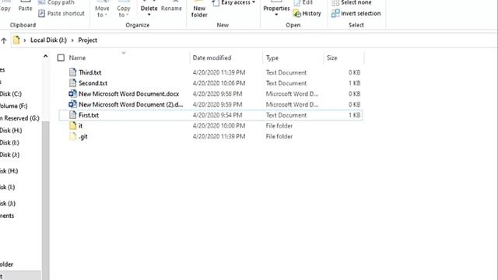The image size is (498, 280).
Task: Collapse navigation pane with the up arrow
Action: click(x=45, y=57)
